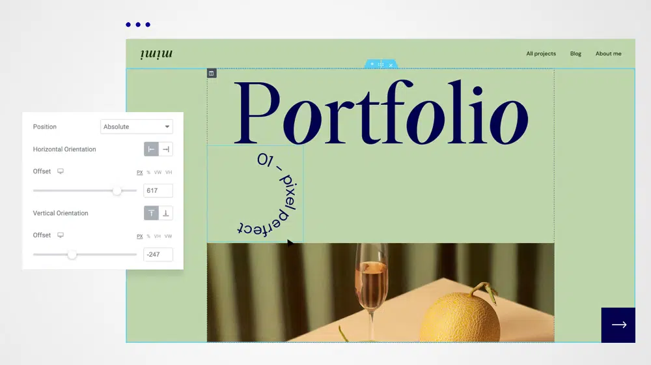
Task: Click the 'Position' label
Action: click(45, 127)
